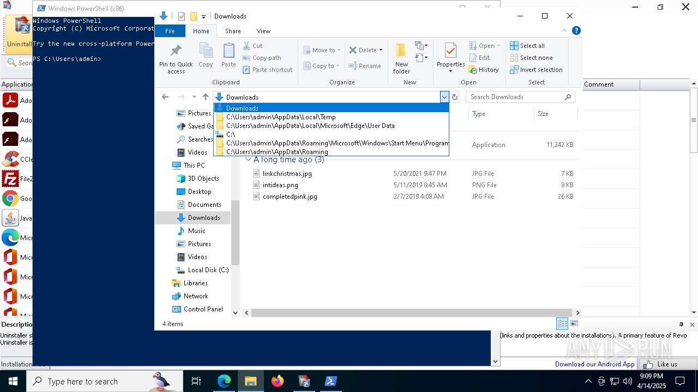The image size is (698, 392).
Task: Click the Properties icon
Action: pyautogui.click(x=450, y=52)
